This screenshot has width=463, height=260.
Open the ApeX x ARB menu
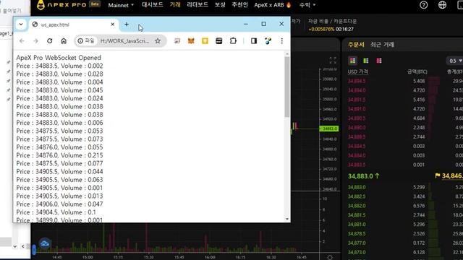pos(273,5)
